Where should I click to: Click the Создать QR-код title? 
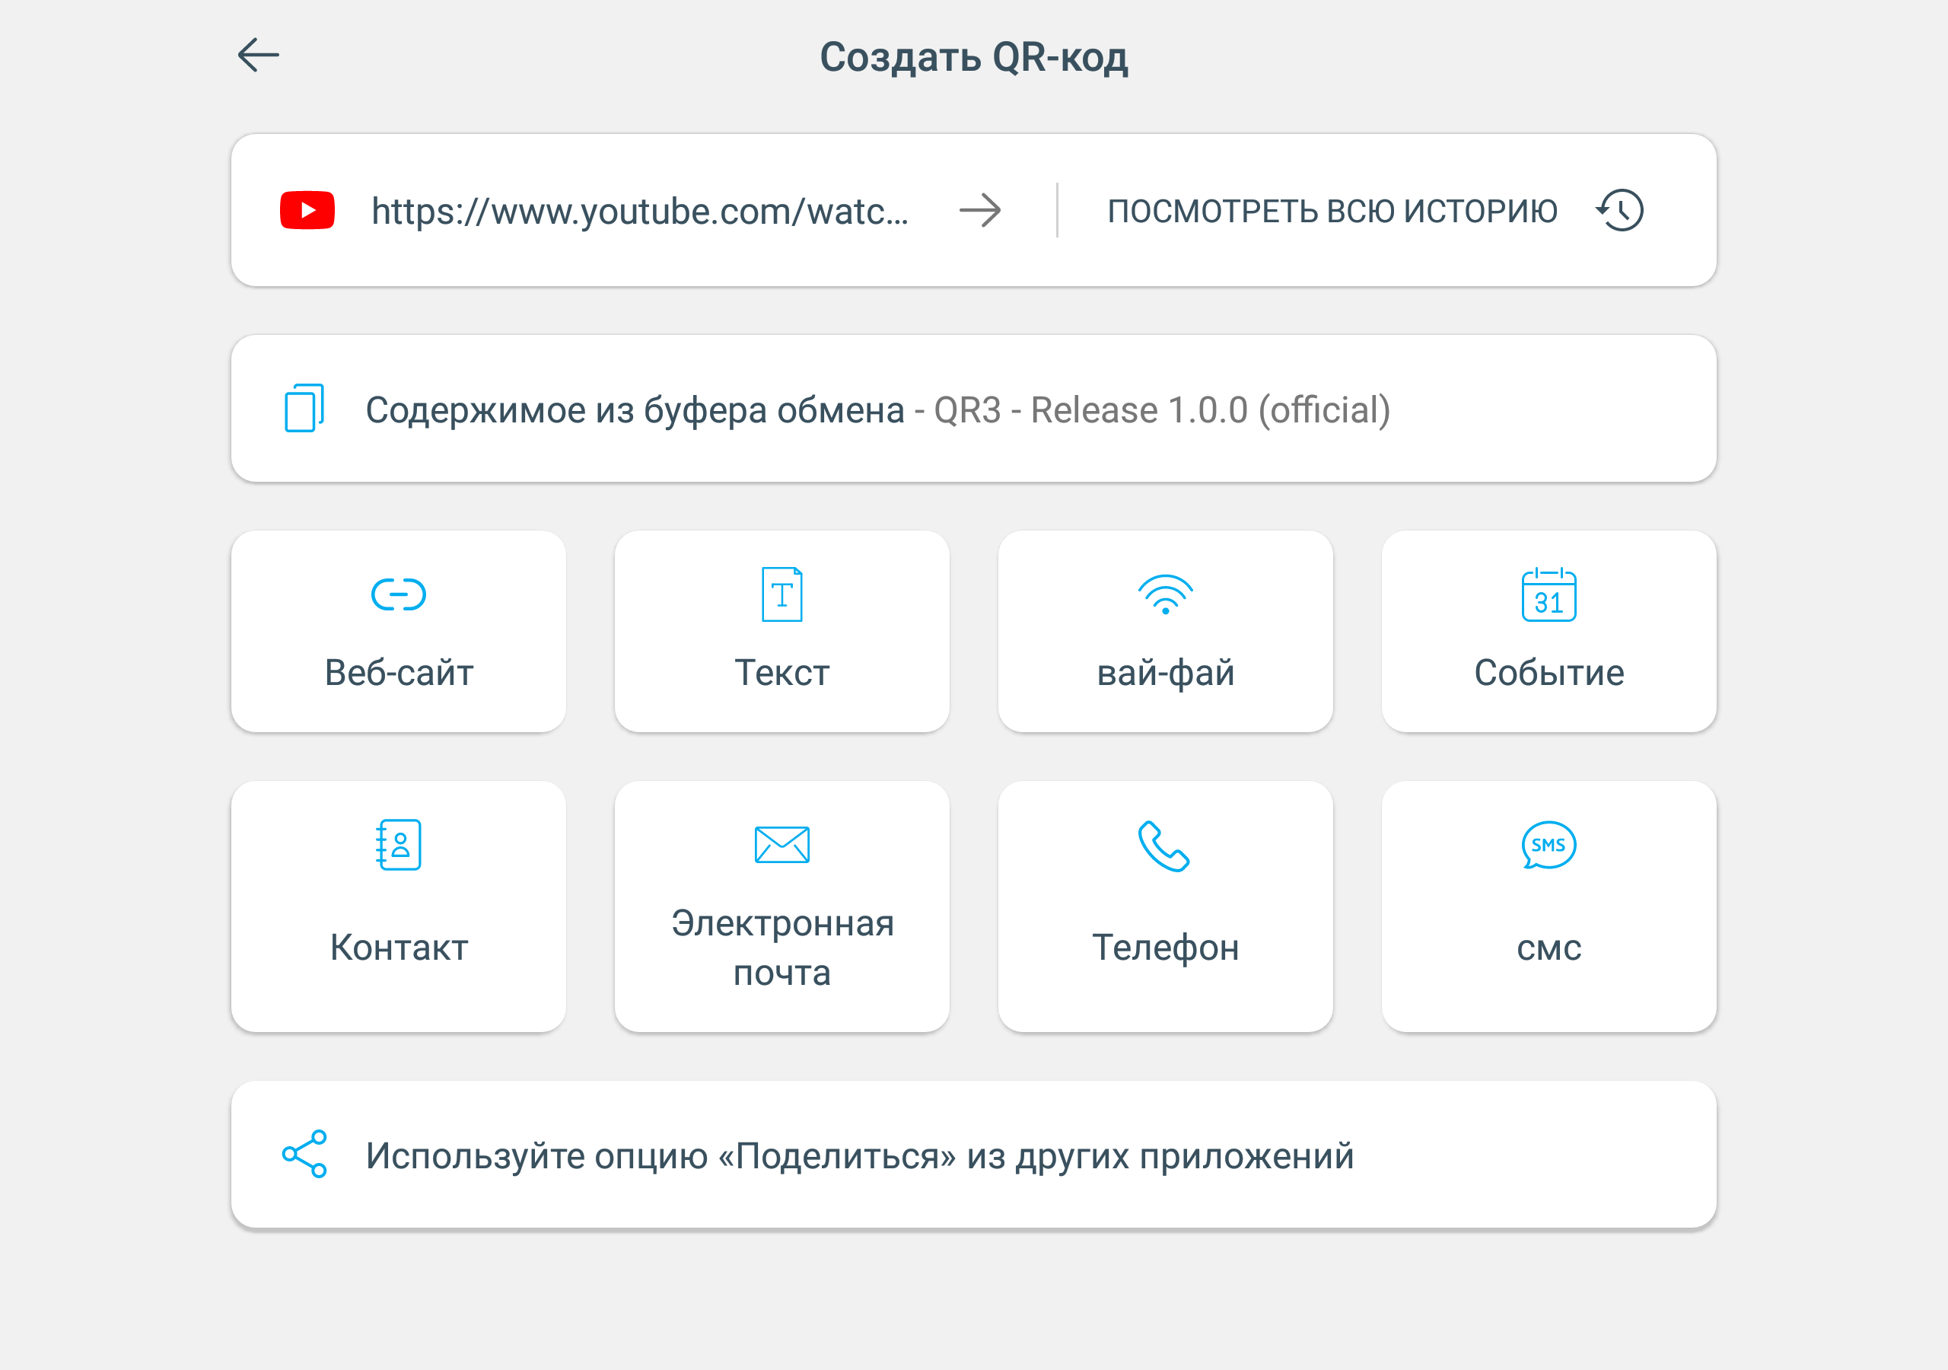[x=973, y=57]
